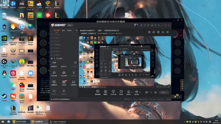Toggle the eye for the 图片 1 source

(x=52, y=38)
